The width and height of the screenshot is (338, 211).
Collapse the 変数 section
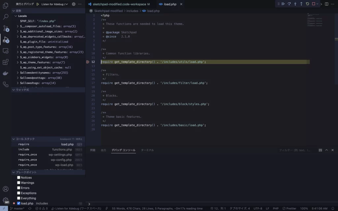[x=14, y=11]
